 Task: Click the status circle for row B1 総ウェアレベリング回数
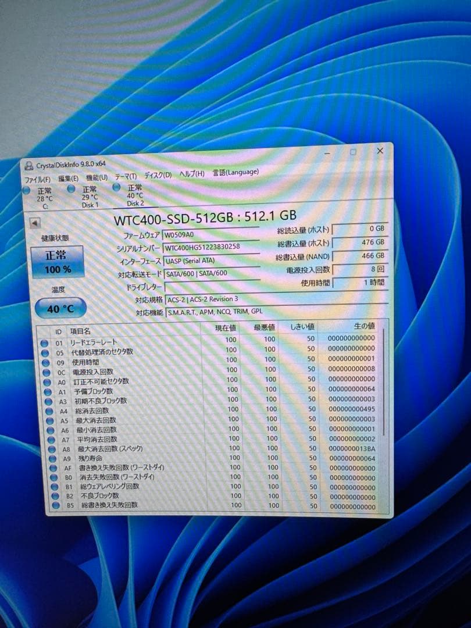pyautogui.click(x=55, y=487)
